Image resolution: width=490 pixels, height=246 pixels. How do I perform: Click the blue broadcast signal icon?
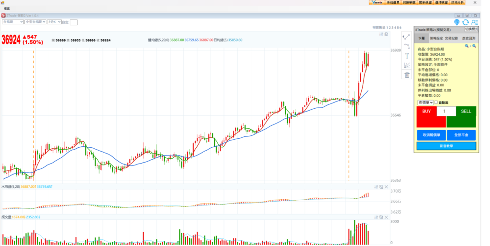point(457,22)
